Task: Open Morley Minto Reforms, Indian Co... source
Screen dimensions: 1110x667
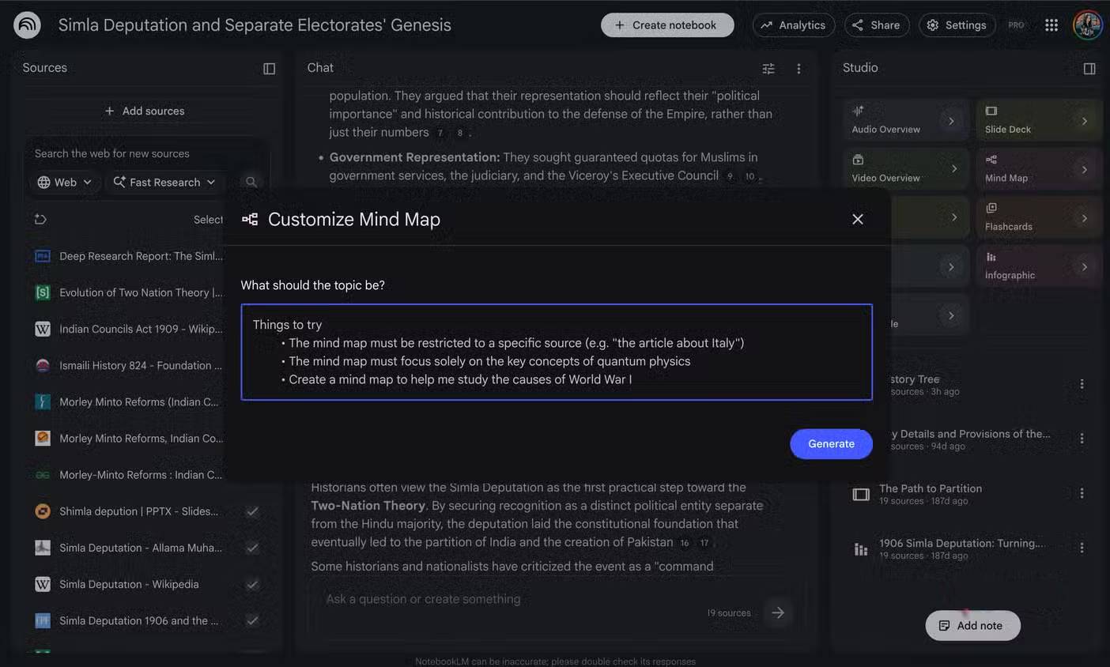Action: point(141,439)
